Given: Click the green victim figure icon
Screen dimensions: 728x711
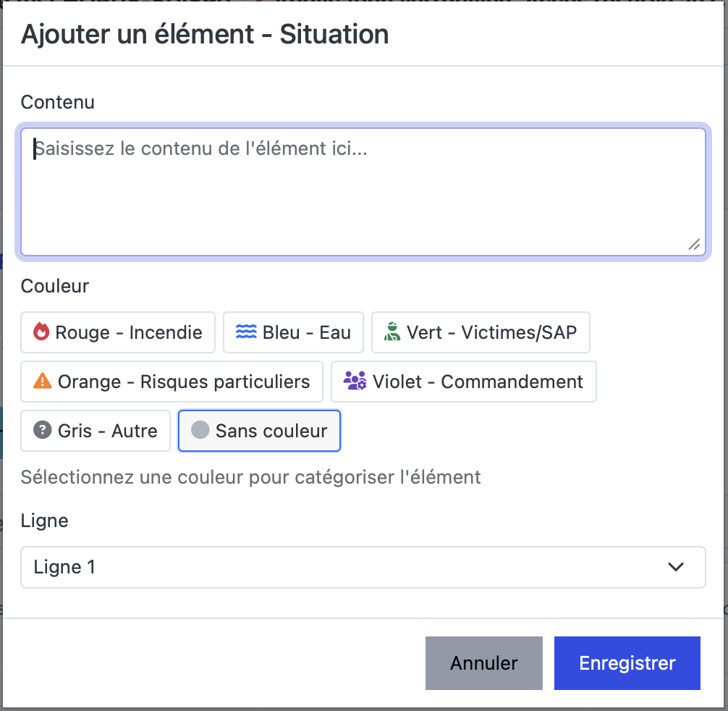Looking at the screenshot, I should [392, 332].
